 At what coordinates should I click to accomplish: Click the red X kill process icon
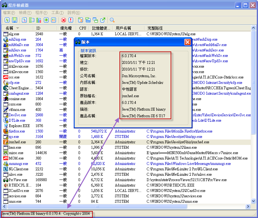(x=64, y=20)
